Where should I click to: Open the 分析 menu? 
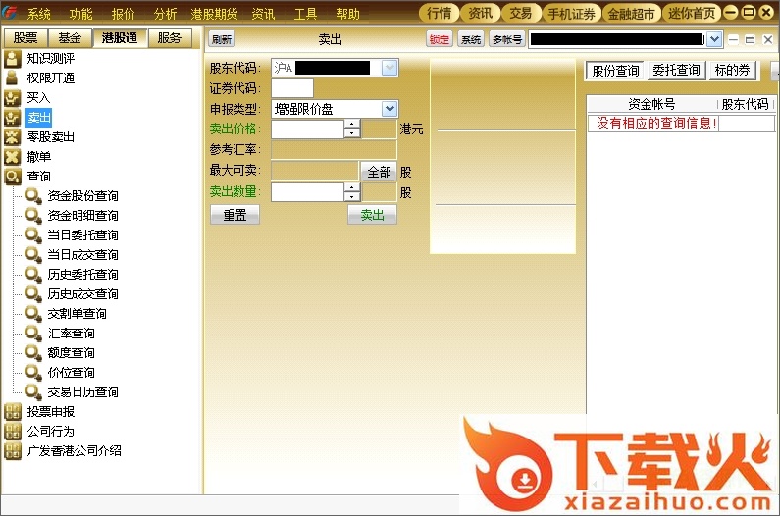pyautogui.click(x=166, y=14)
